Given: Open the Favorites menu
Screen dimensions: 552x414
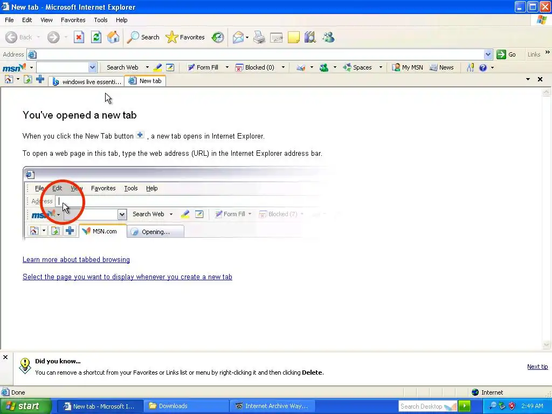Looking at the screenshot, I should click(73, 20).
